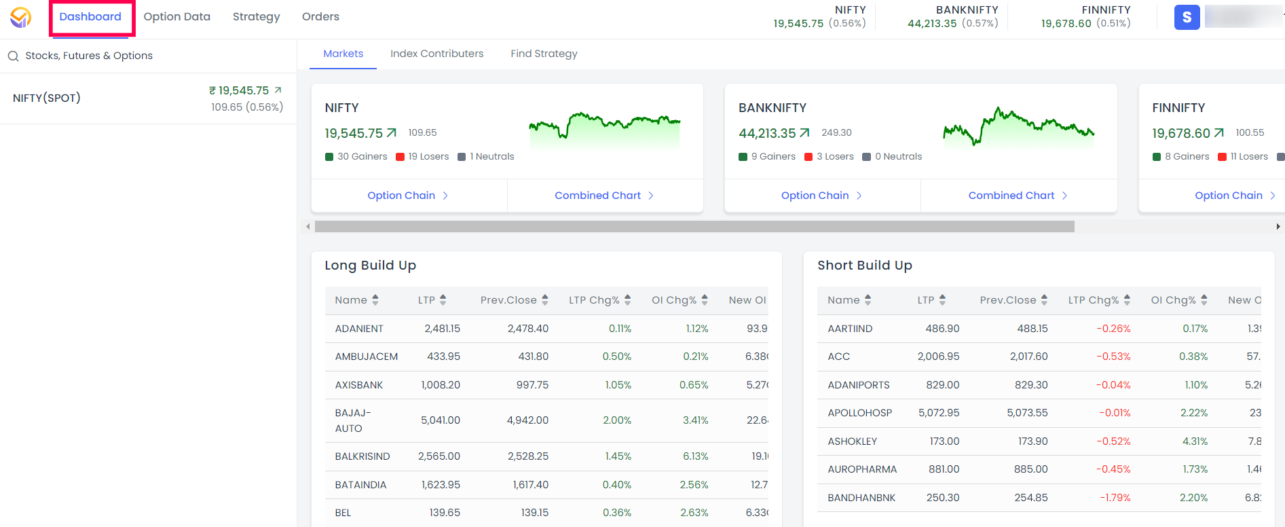Image resolution: width=1285 pixels, height=527 pixels.
Task: Open NIFTY Combined Chart link
Action: pos(598,196)
